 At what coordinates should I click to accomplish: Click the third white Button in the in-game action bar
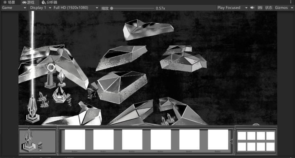132,140
